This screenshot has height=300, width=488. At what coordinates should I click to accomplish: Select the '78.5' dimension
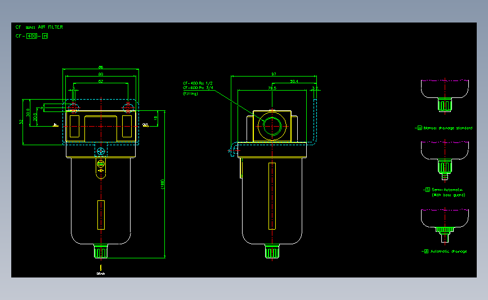coord(272,88)
